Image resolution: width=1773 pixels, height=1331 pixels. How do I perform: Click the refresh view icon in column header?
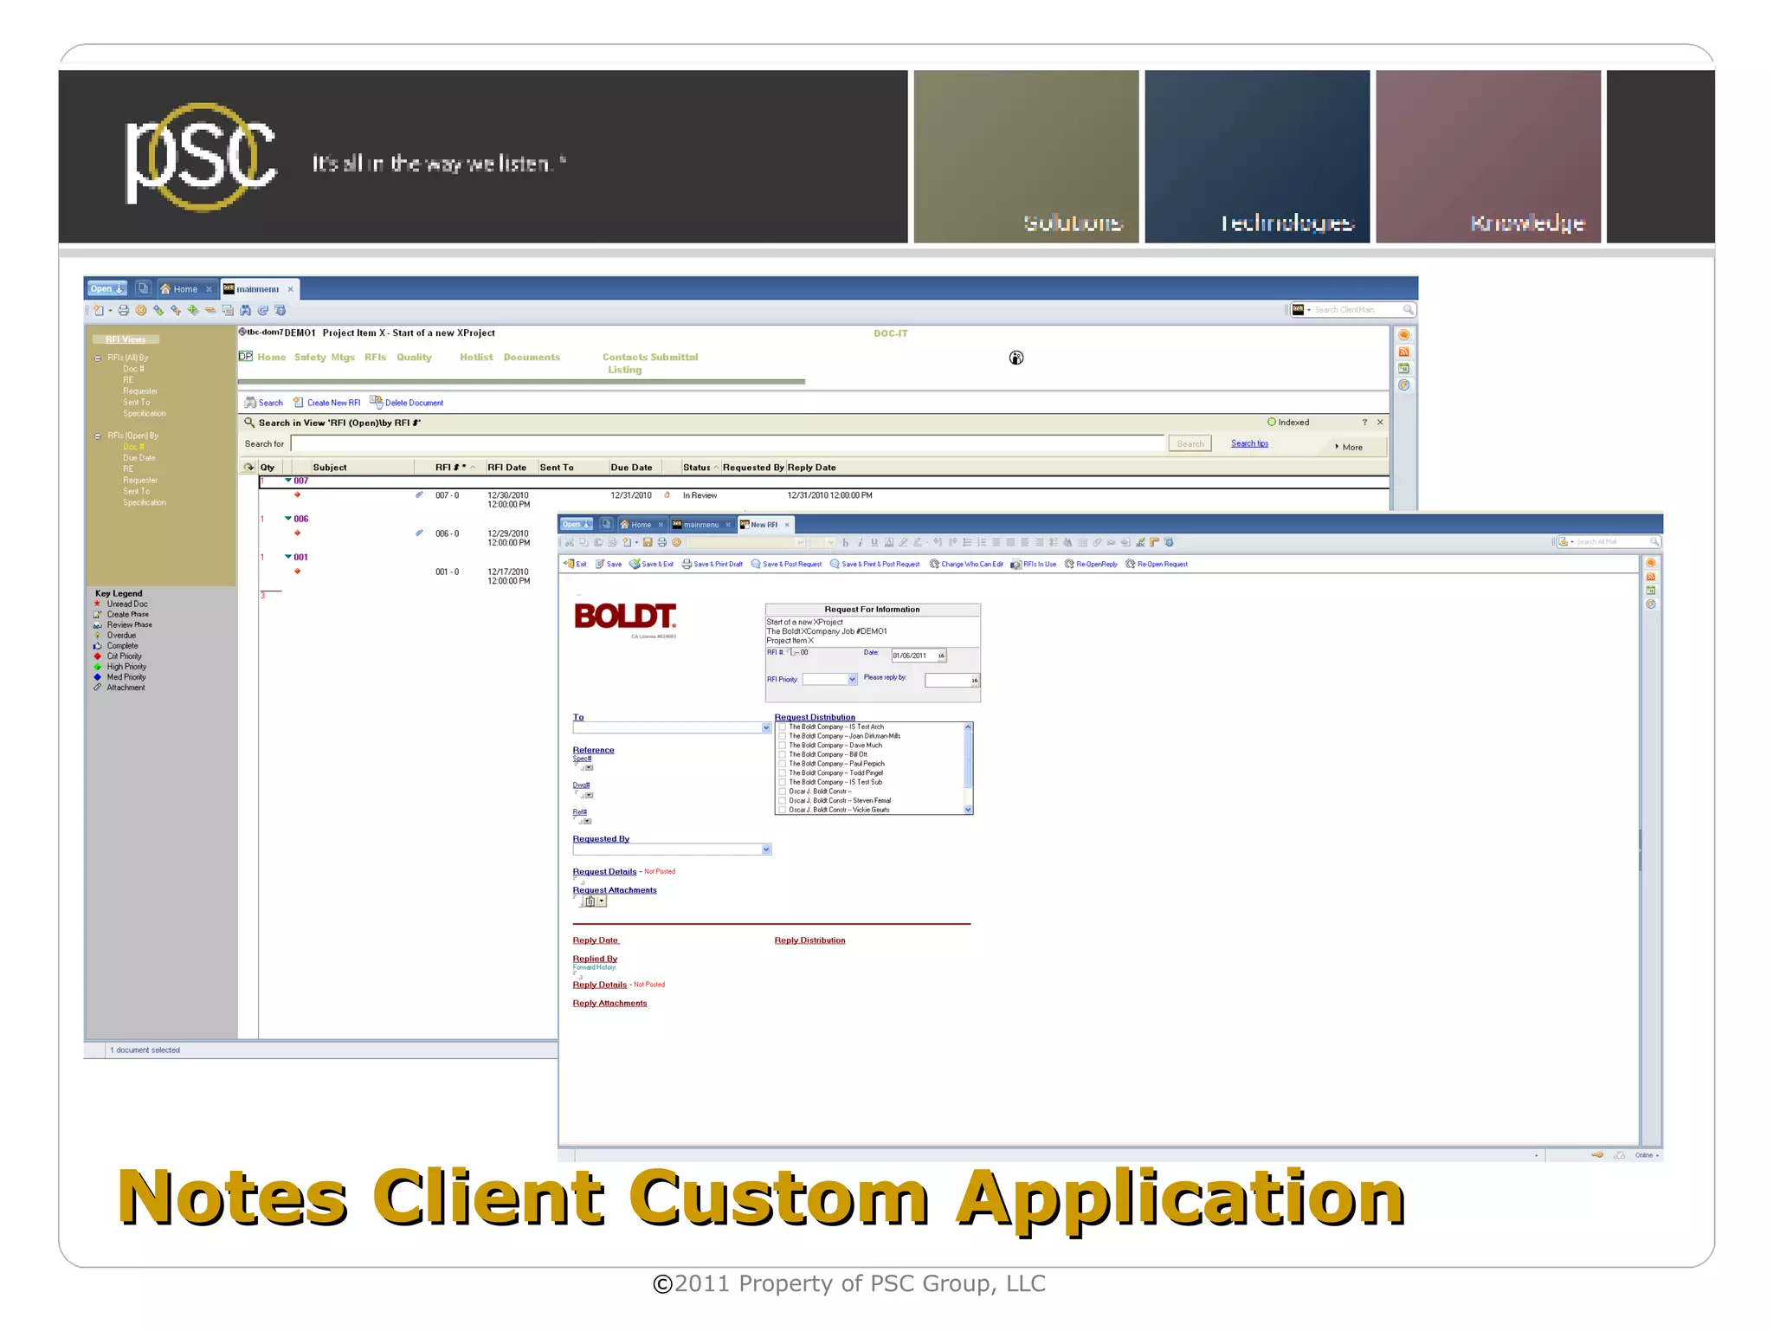248,468
